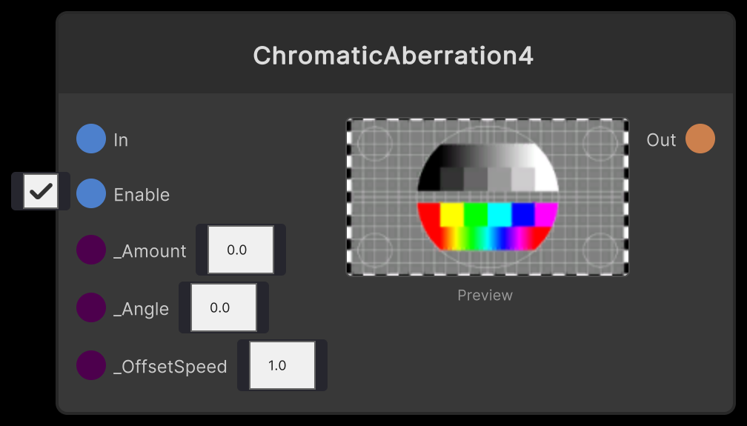Viewport: 747px width, 426px height.
Task: Click the purple _Amount port
Action: point(91,250)
